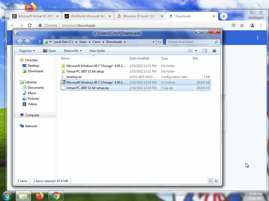The height and width of the screenshot is (201, 269).
Task: Toggle the preview pane icon
Action: 205,51
